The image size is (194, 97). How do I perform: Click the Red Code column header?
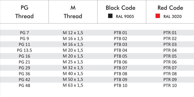point(170,8)
